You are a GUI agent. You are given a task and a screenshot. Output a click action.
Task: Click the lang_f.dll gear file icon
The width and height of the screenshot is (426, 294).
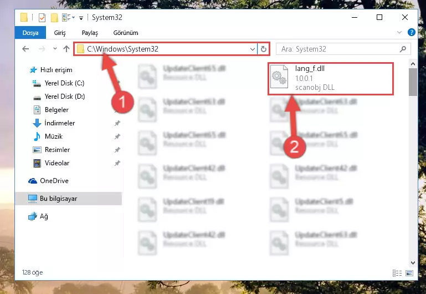click(279, 77)
